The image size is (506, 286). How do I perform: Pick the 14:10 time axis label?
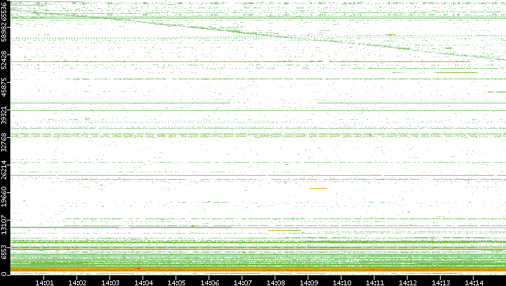342,283
